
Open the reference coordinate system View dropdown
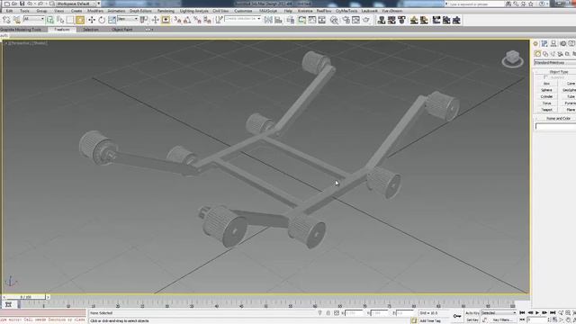[x=128, y=19]
